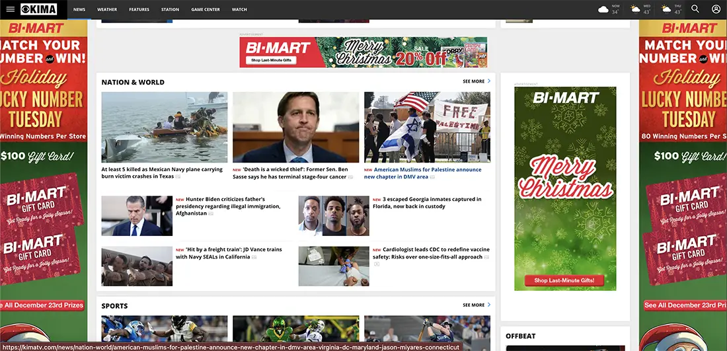Click the WED 43° forecast icon
The image size is (727, 351).
634,9
